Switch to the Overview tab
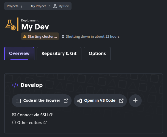This screenshot has width=167, height=137. tap(19, 53)
